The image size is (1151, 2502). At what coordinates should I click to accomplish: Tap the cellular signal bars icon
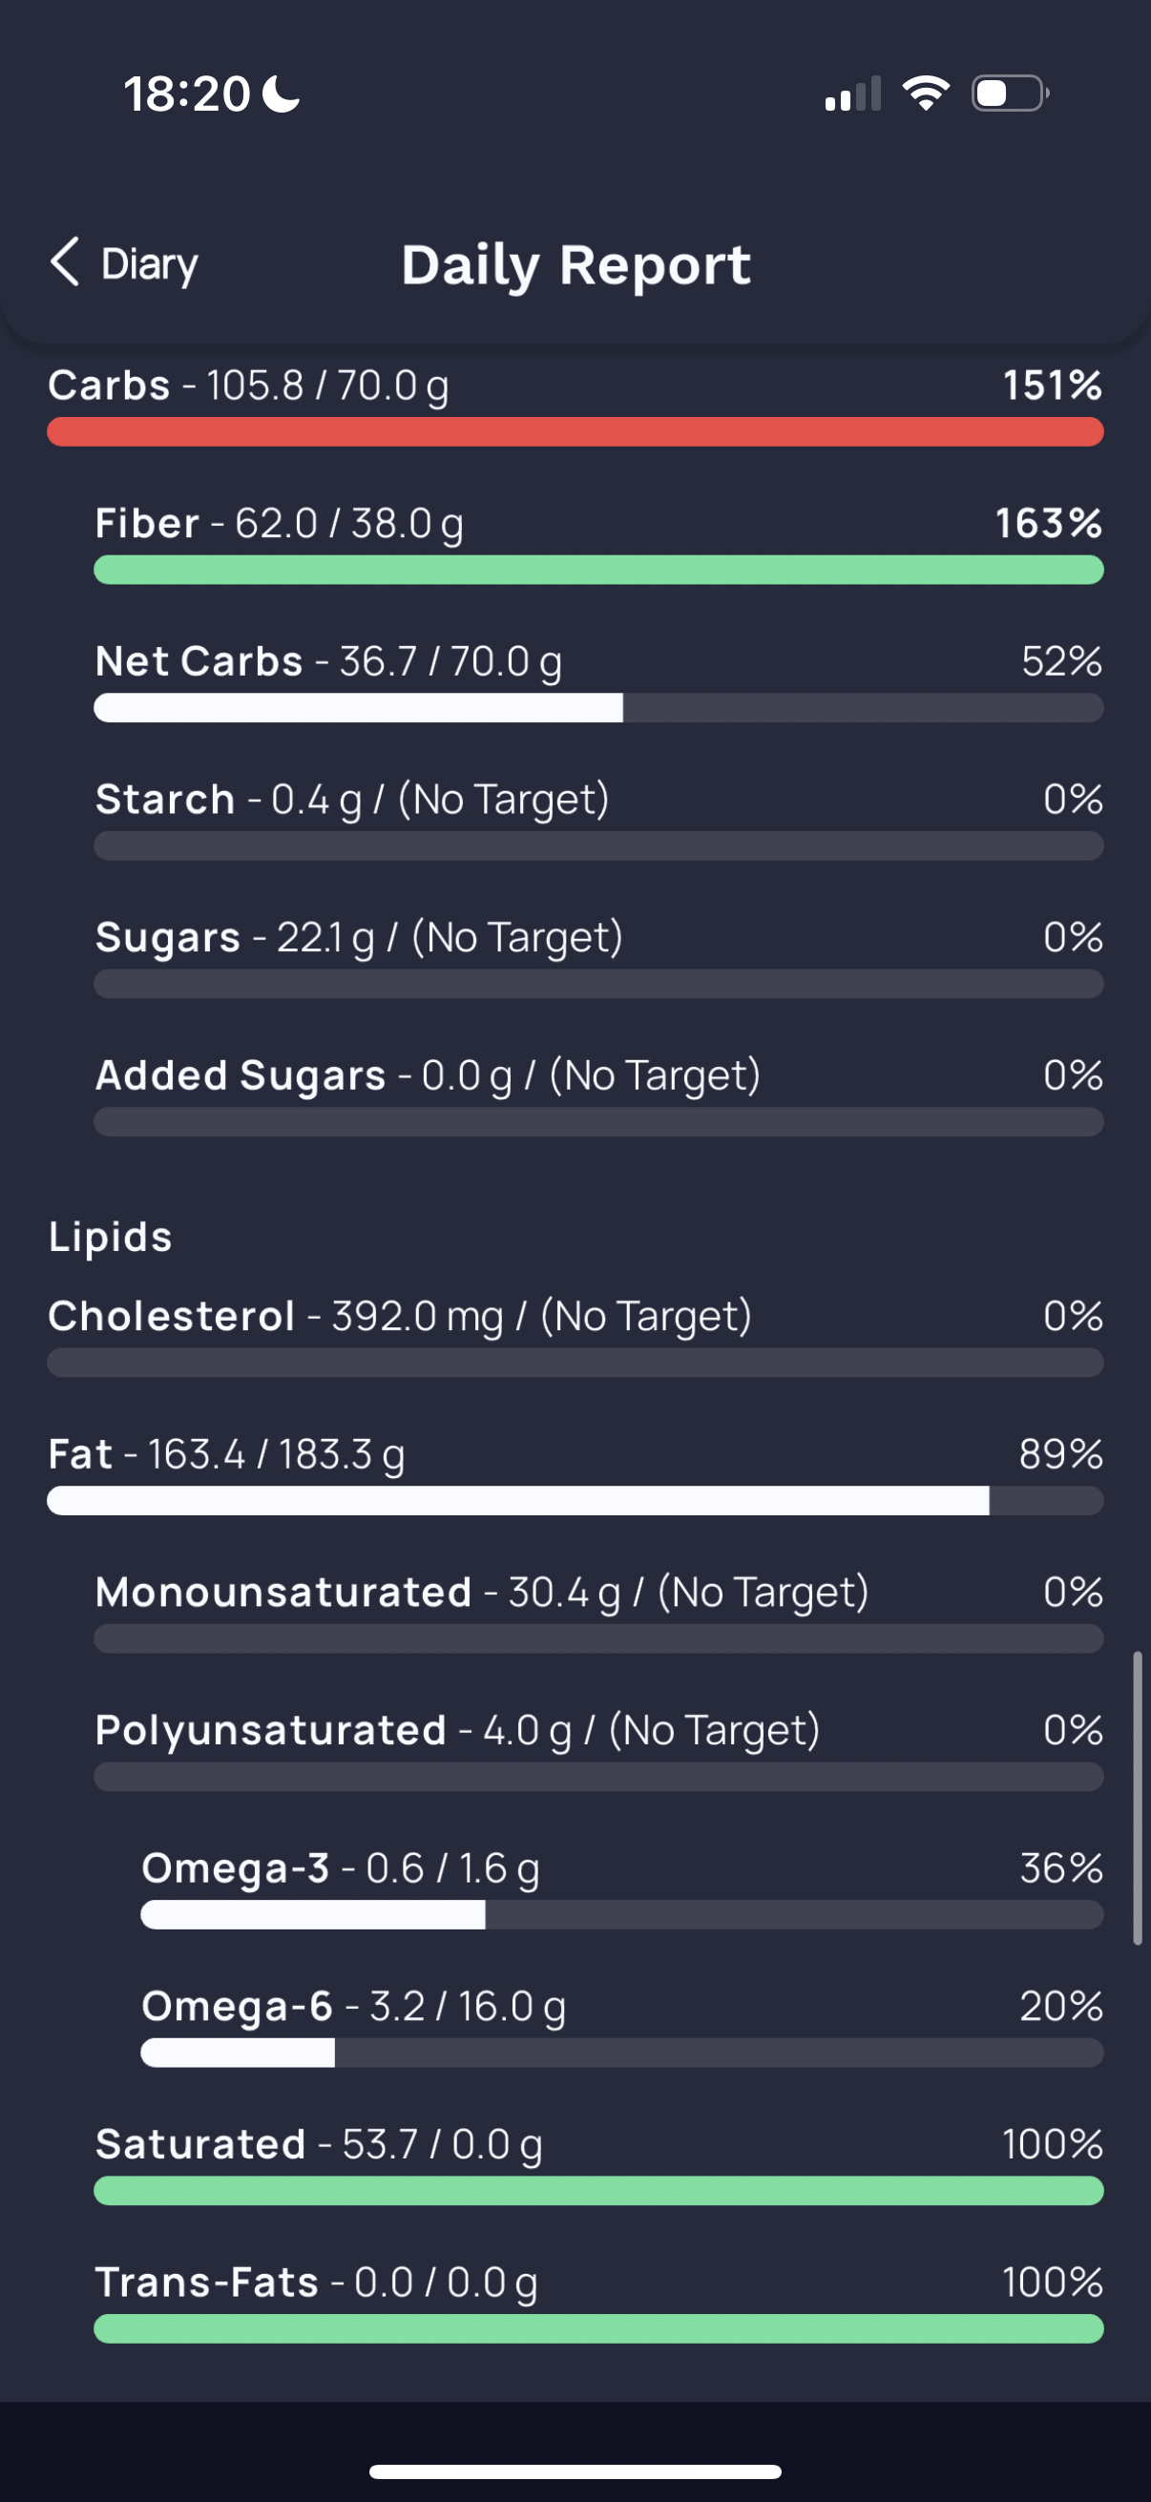click(x=853, y=94)
